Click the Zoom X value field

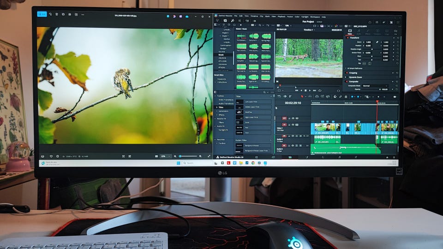[x=368, y=42]
